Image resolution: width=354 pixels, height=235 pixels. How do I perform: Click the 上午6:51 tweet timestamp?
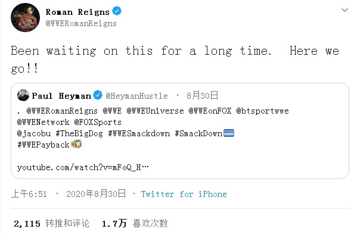coord(29,194)
